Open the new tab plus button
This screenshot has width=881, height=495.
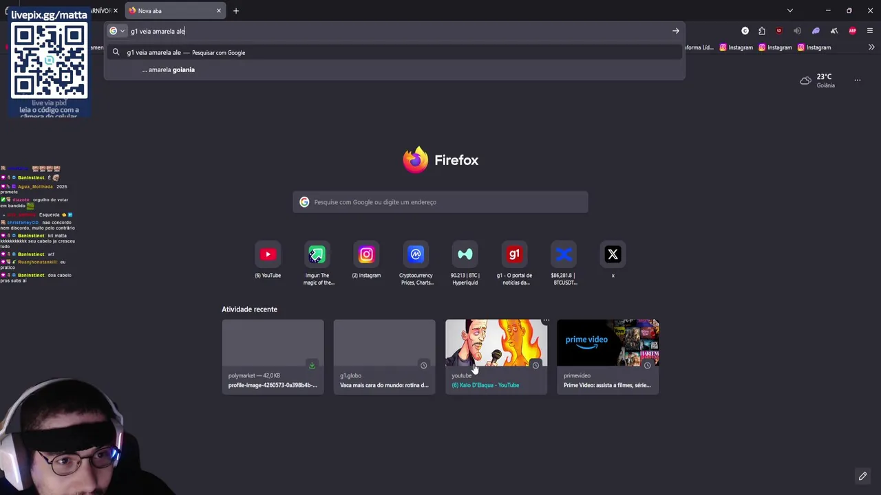pyautogui.click(x=235, y=10)
